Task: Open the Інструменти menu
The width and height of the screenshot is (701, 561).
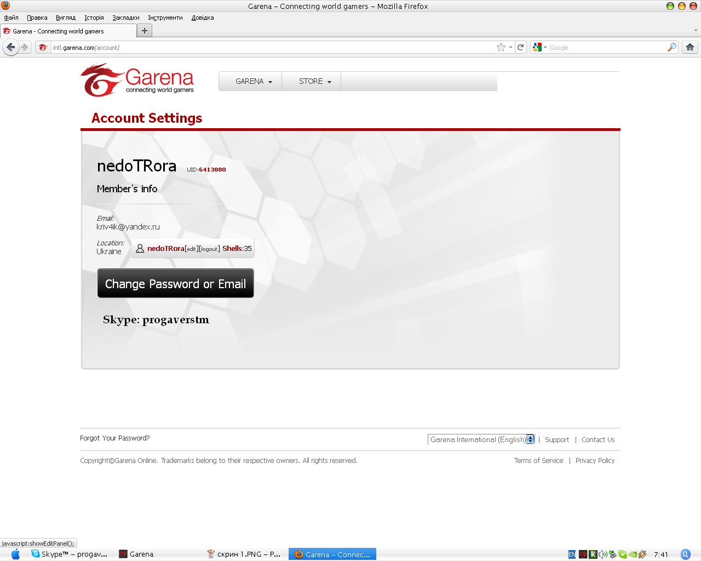Action: (165, 18)
